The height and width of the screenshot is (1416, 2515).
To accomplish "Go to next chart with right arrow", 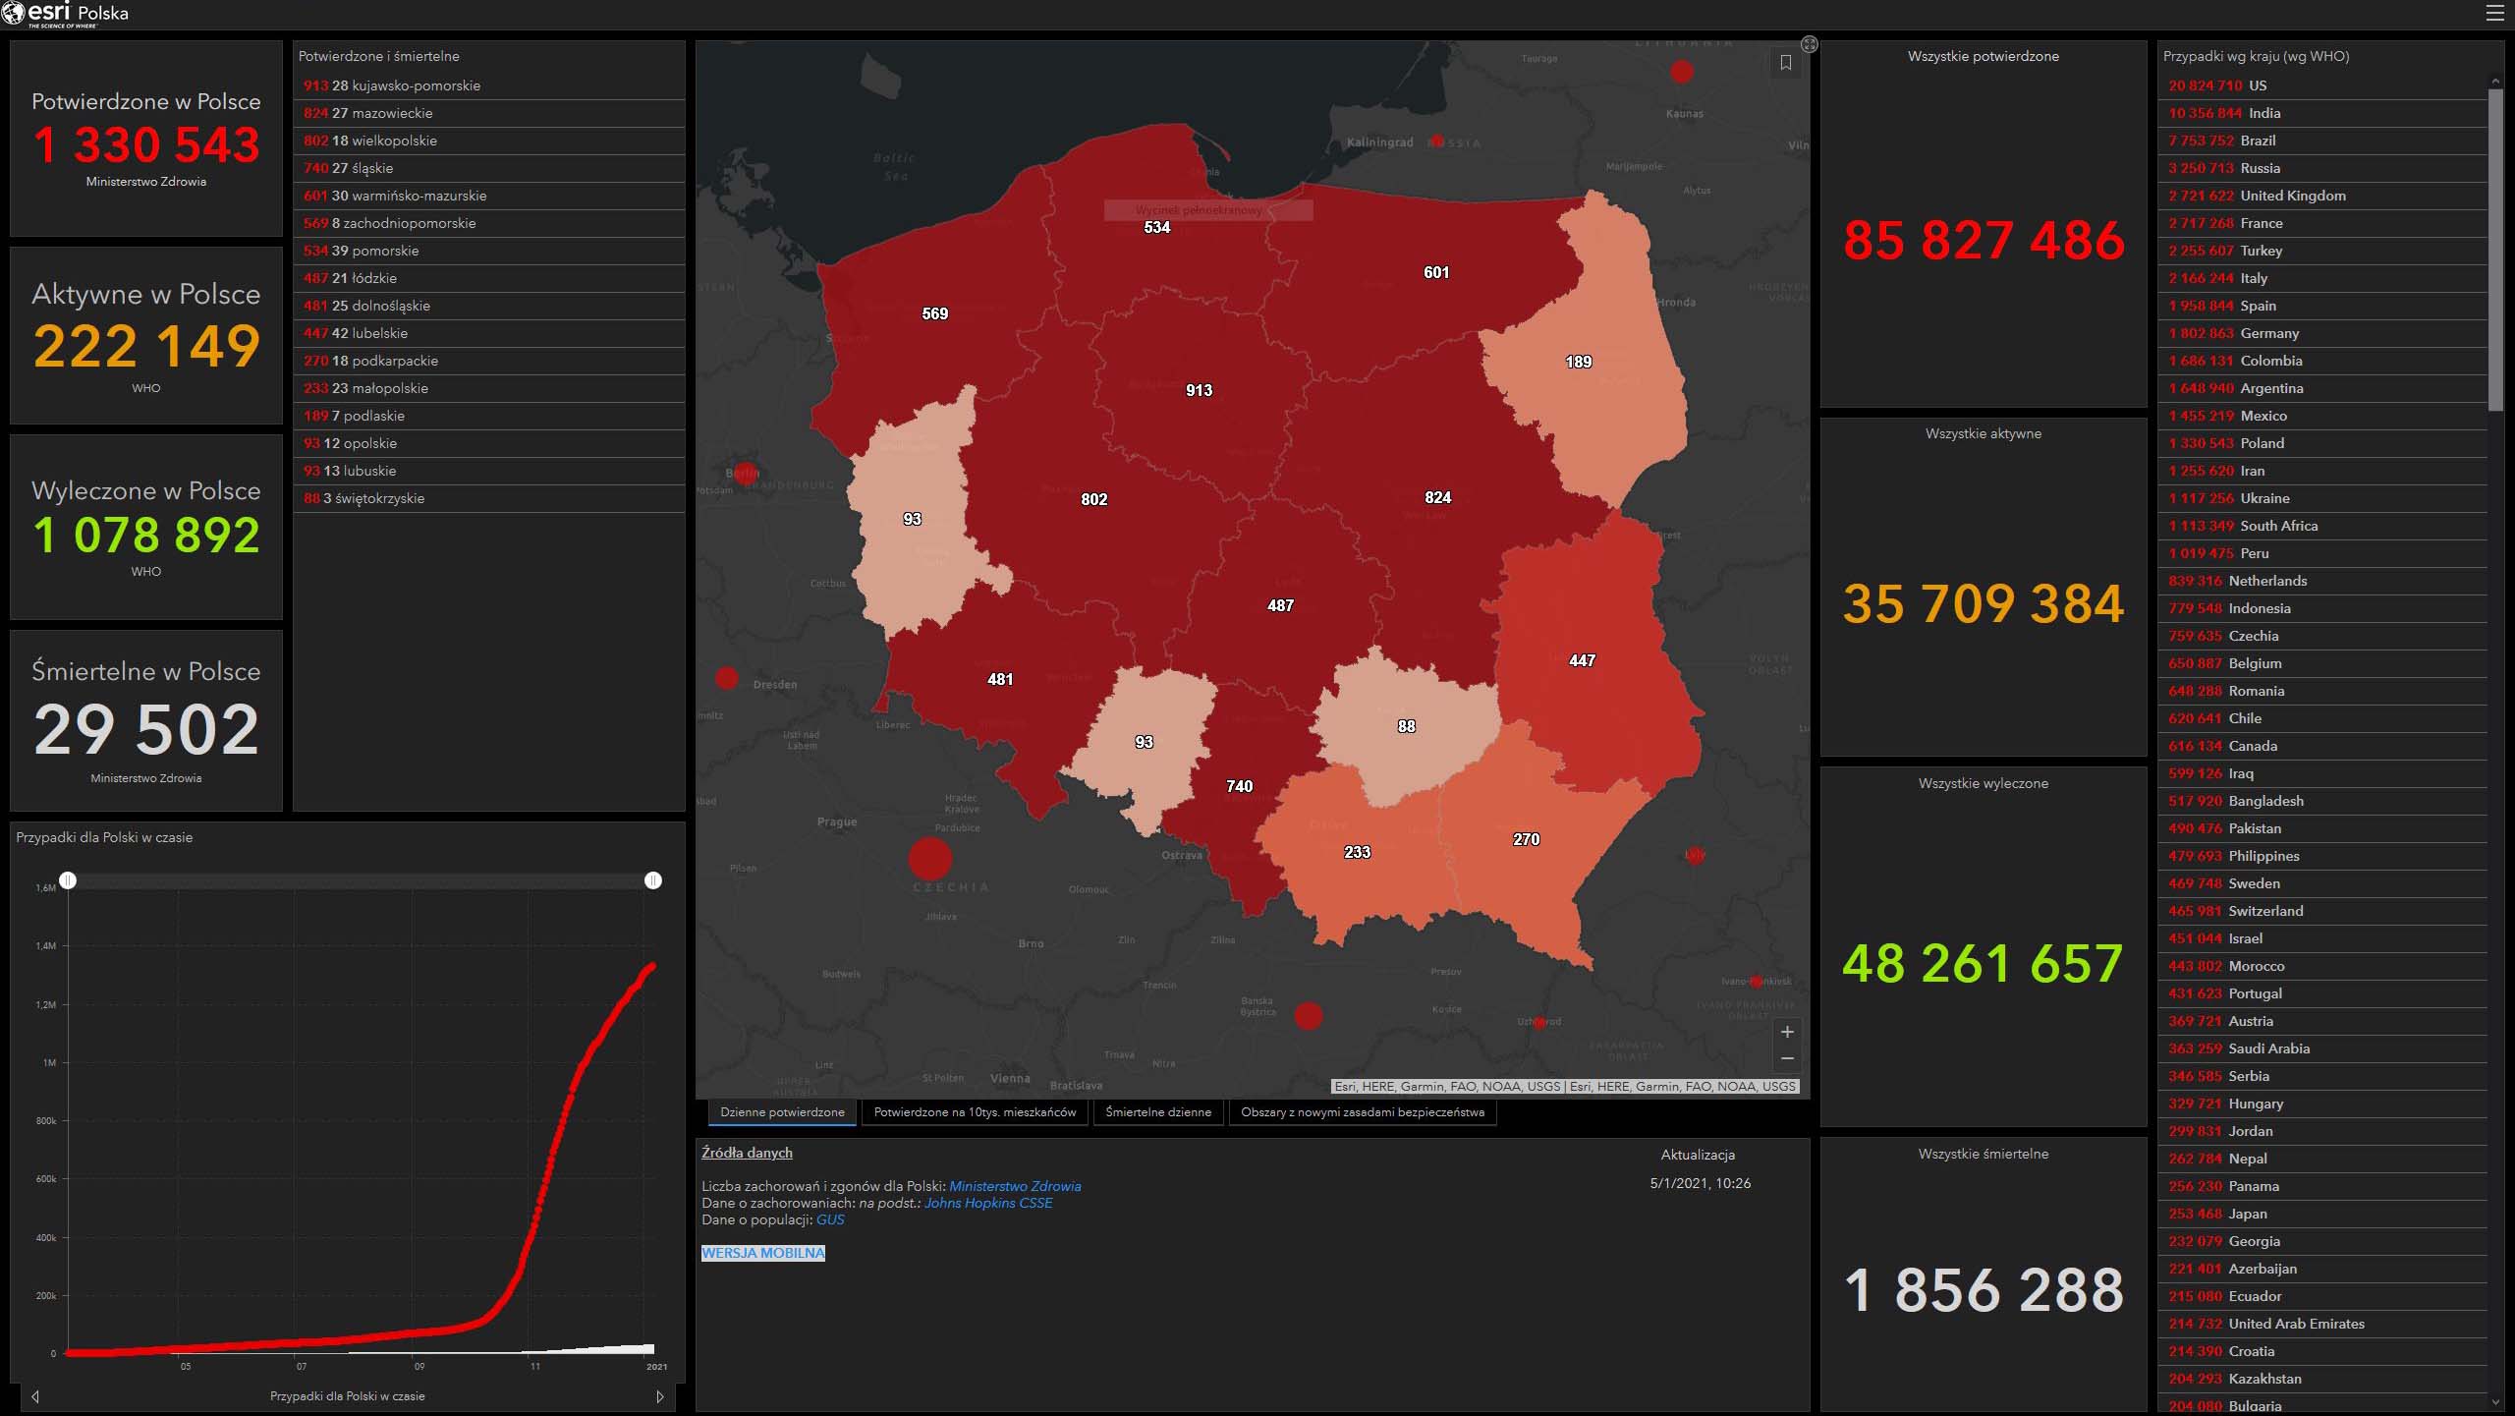I will point(659,1396).
